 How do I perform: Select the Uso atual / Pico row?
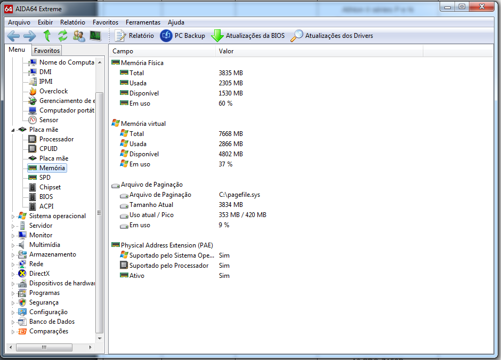click(x=193, y=215)
